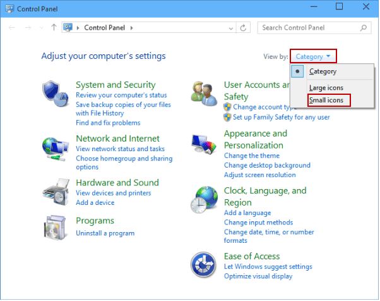The width and height of the screenshot is (380, 301).
Task: Refresh the Control Panel view
Action: tap(243, 28)
